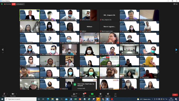The width and height of the screenshot is (179, 101).
Task: Click the Resuming recording indicator
Action: point(7,4)
